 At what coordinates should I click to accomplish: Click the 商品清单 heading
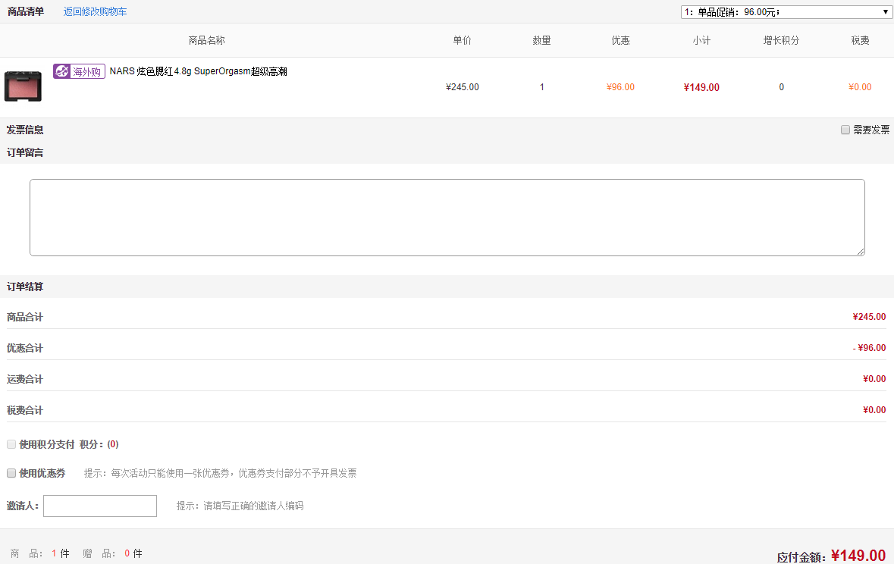(x=26, y=11)
